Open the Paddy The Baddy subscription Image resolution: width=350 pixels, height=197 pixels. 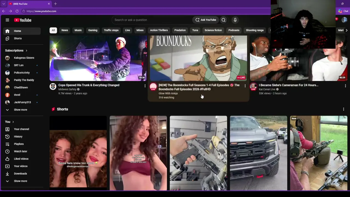(x=22, y=80)
